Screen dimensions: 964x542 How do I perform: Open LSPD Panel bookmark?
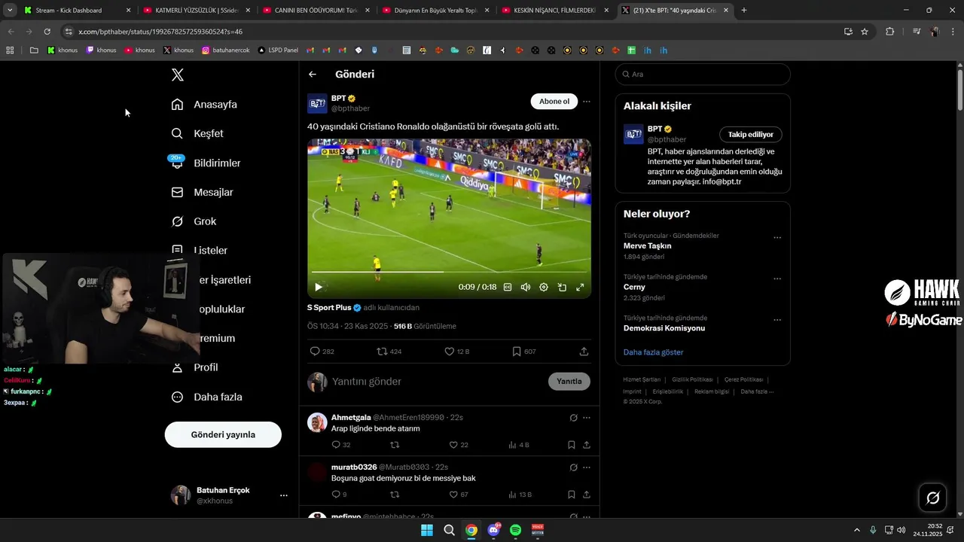coord(278,50)
